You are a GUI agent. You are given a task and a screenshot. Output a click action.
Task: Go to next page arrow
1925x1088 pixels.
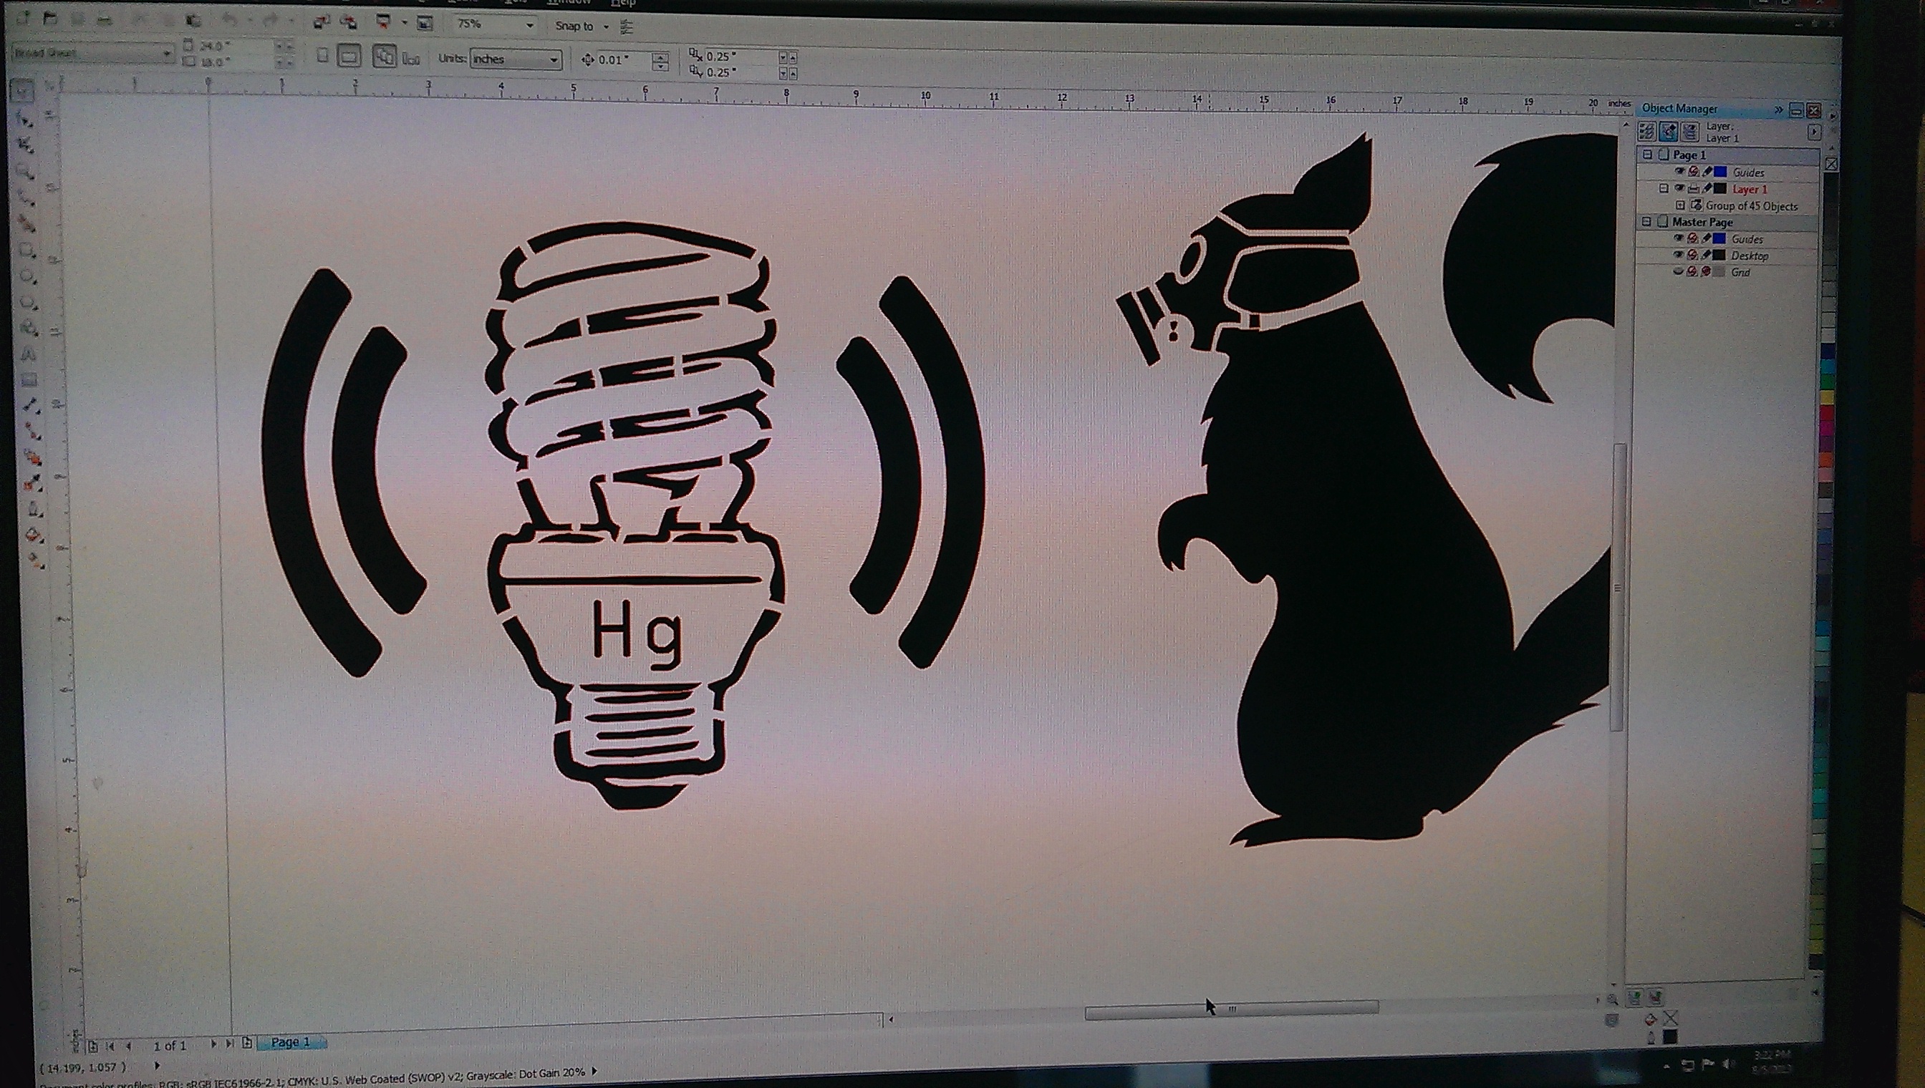tap(214, 1044)
